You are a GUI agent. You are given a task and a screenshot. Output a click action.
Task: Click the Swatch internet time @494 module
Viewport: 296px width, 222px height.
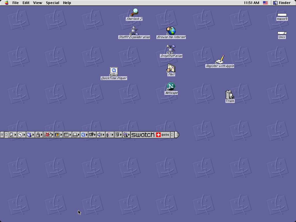coord(150,135)
